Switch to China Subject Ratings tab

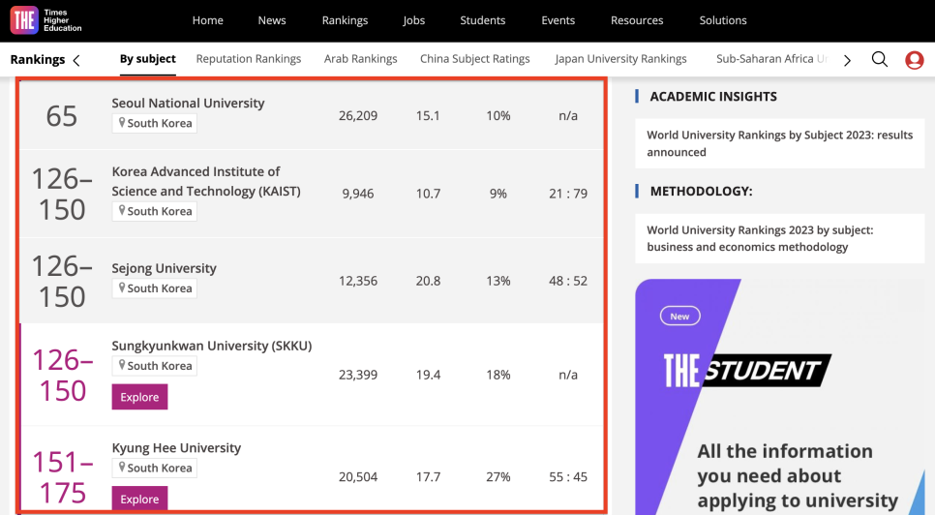474,59
